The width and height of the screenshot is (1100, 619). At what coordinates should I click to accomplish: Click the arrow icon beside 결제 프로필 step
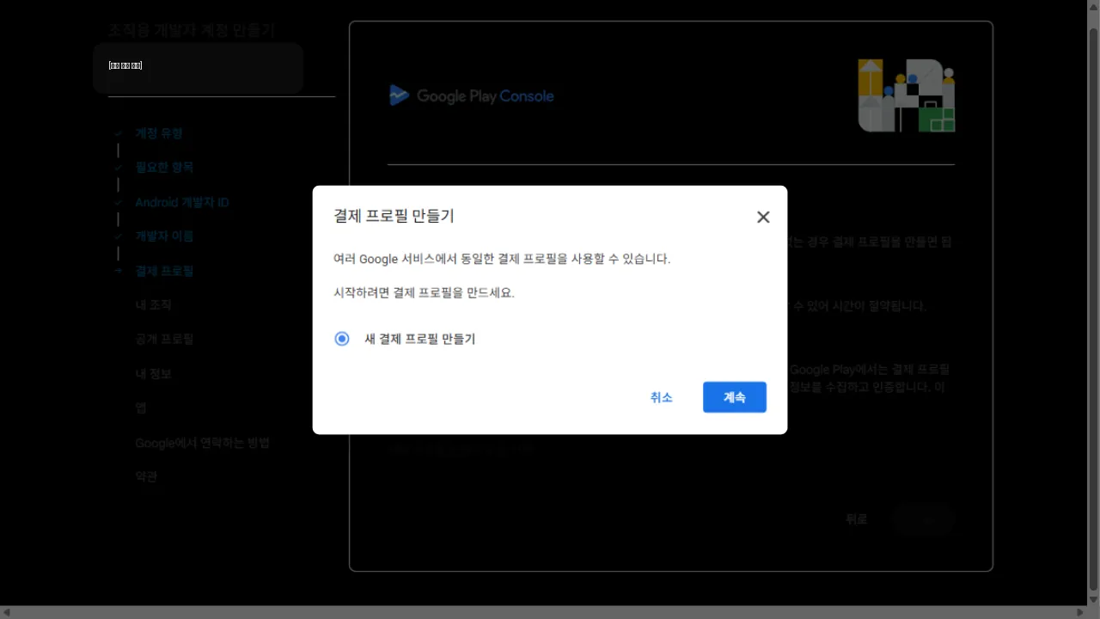pos(118,271)
